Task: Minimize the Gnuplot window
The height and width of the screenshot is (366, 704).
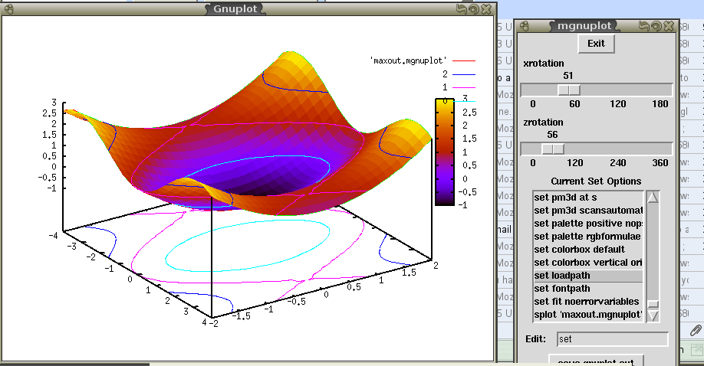Action: [x=461, y=9]
